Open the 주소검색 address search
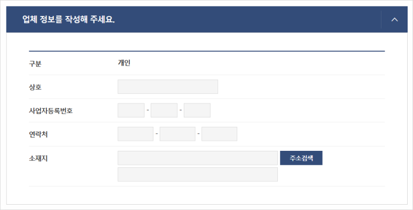 (x=301, y=158)
